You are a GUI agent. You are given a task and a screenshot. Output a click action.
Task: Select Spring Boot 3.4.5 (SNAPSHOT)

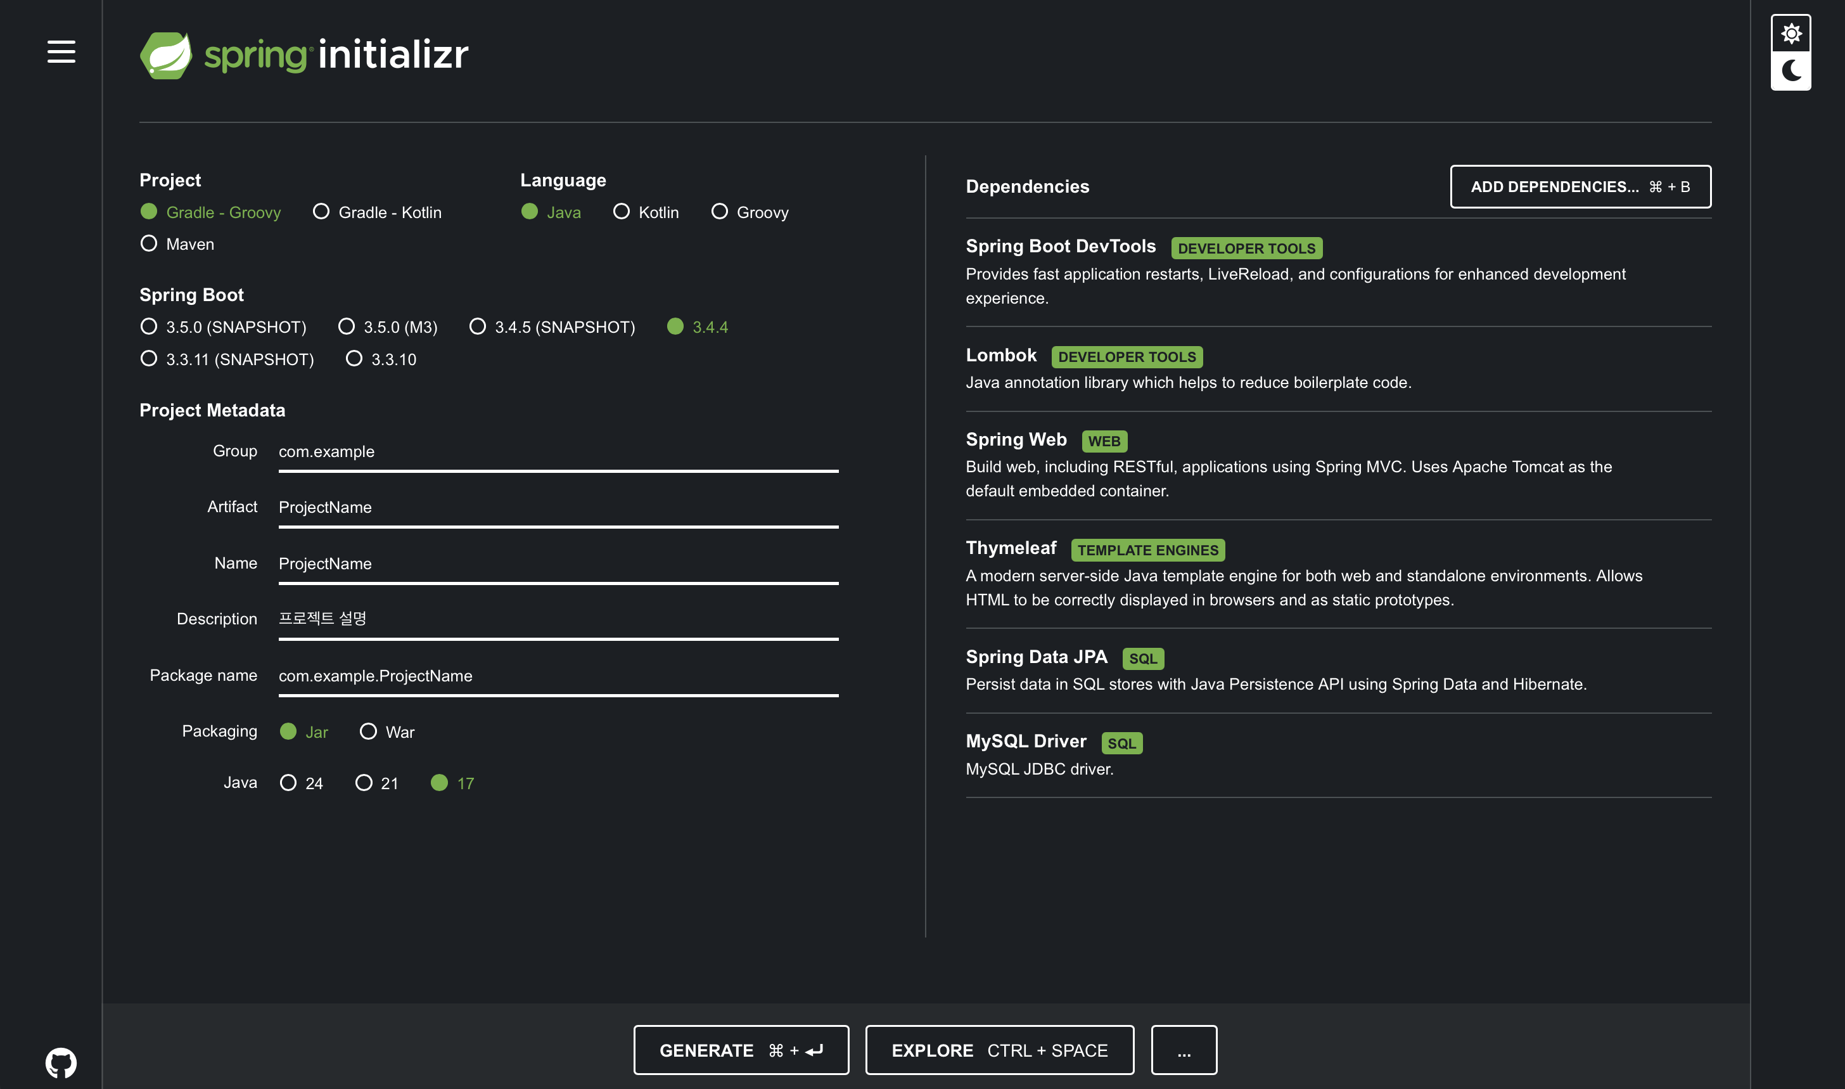(552, 326)
